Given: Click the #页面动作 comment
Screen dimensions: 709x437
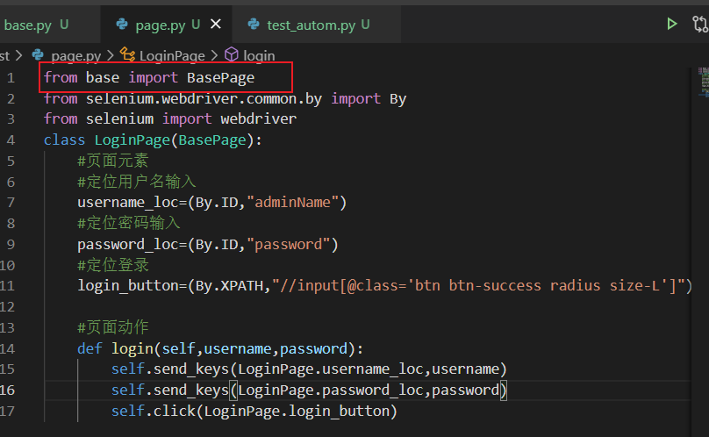Looking at the screenshot, I should tap(112, 327).
